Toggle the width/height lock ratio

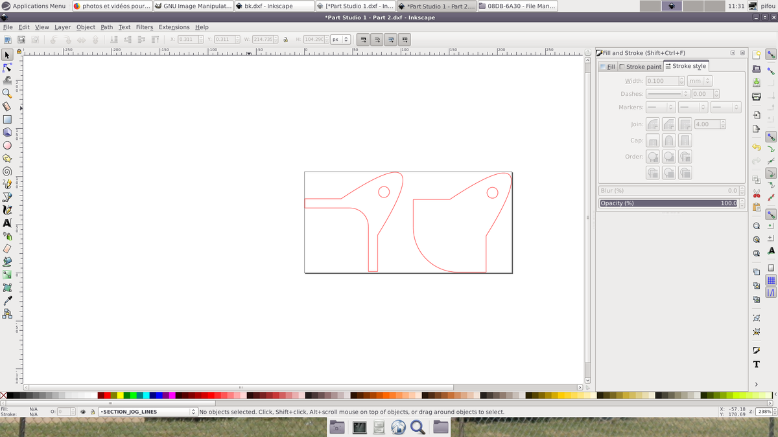click(285, 39)
